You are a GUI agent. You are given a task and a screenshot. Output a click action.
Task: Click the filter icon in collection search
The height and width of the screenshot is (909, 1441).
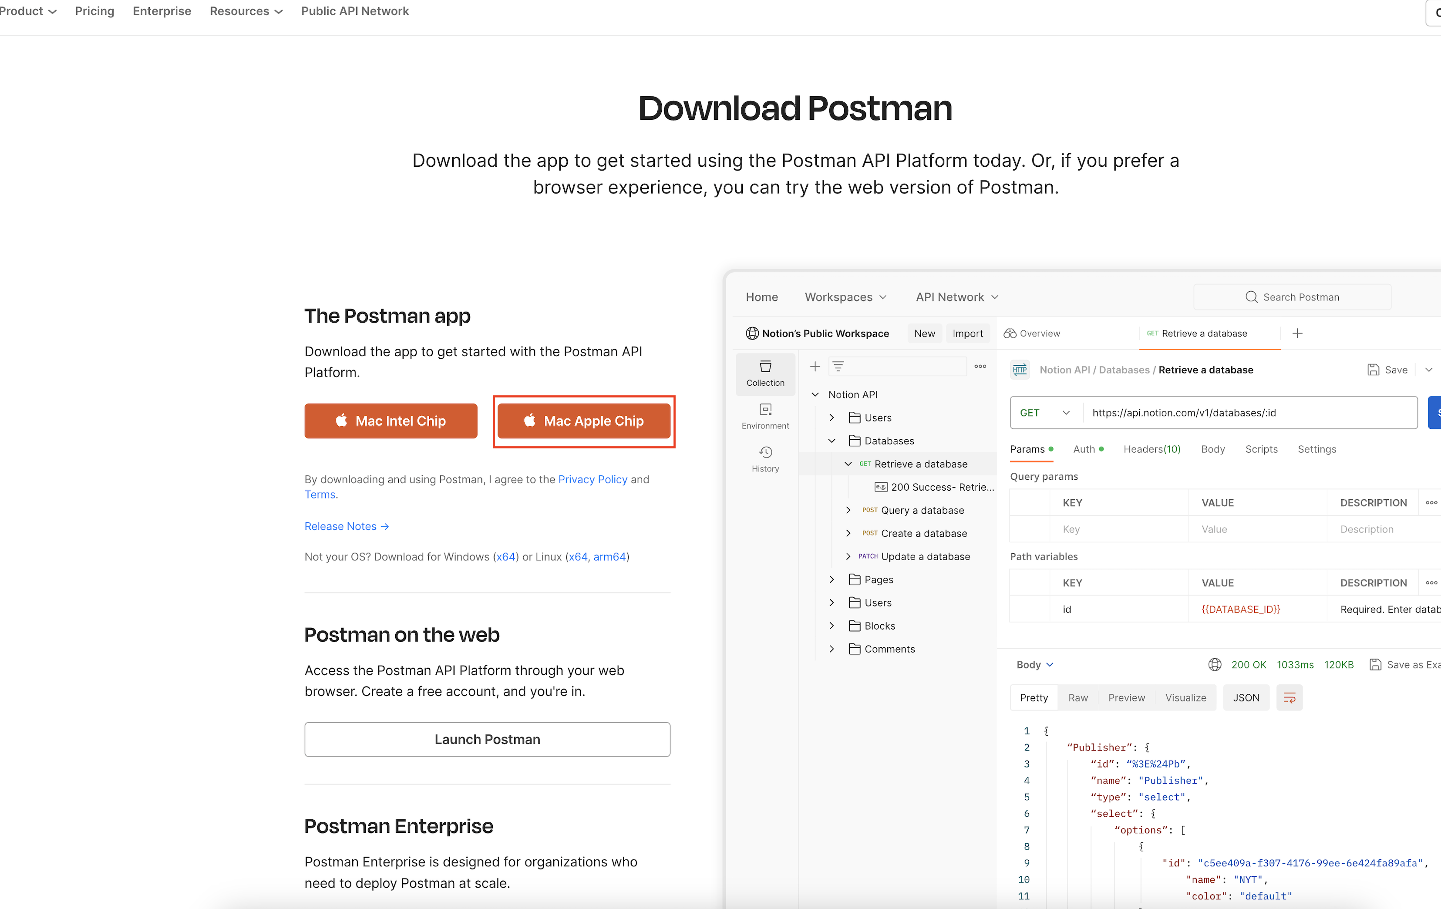pos(838,366)
